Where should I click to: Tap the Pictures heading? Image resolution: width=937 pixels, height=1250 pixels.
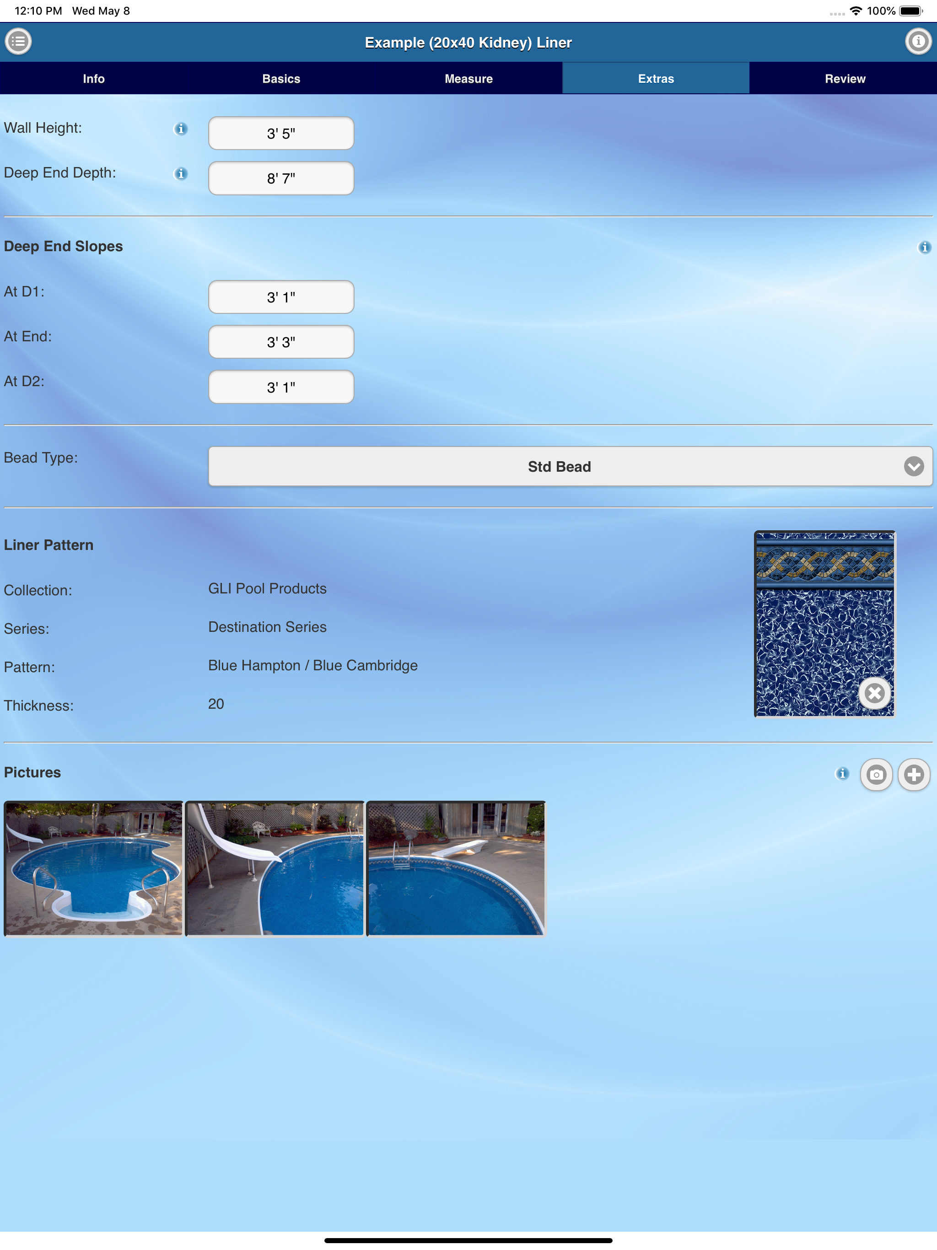pyautogui.click(x=32, y=772)
